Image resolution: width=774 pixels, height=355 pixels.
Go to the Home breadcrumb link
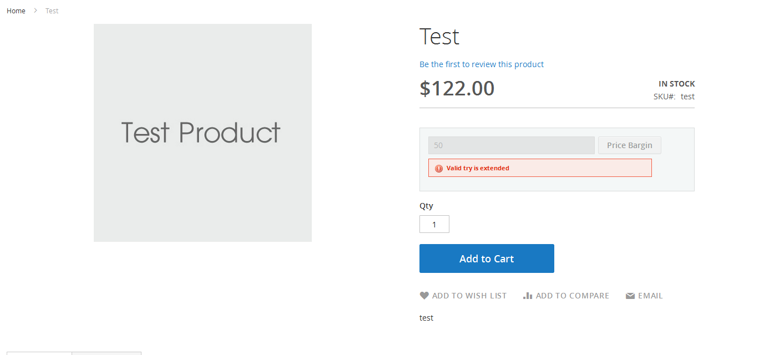coord(16,11)
